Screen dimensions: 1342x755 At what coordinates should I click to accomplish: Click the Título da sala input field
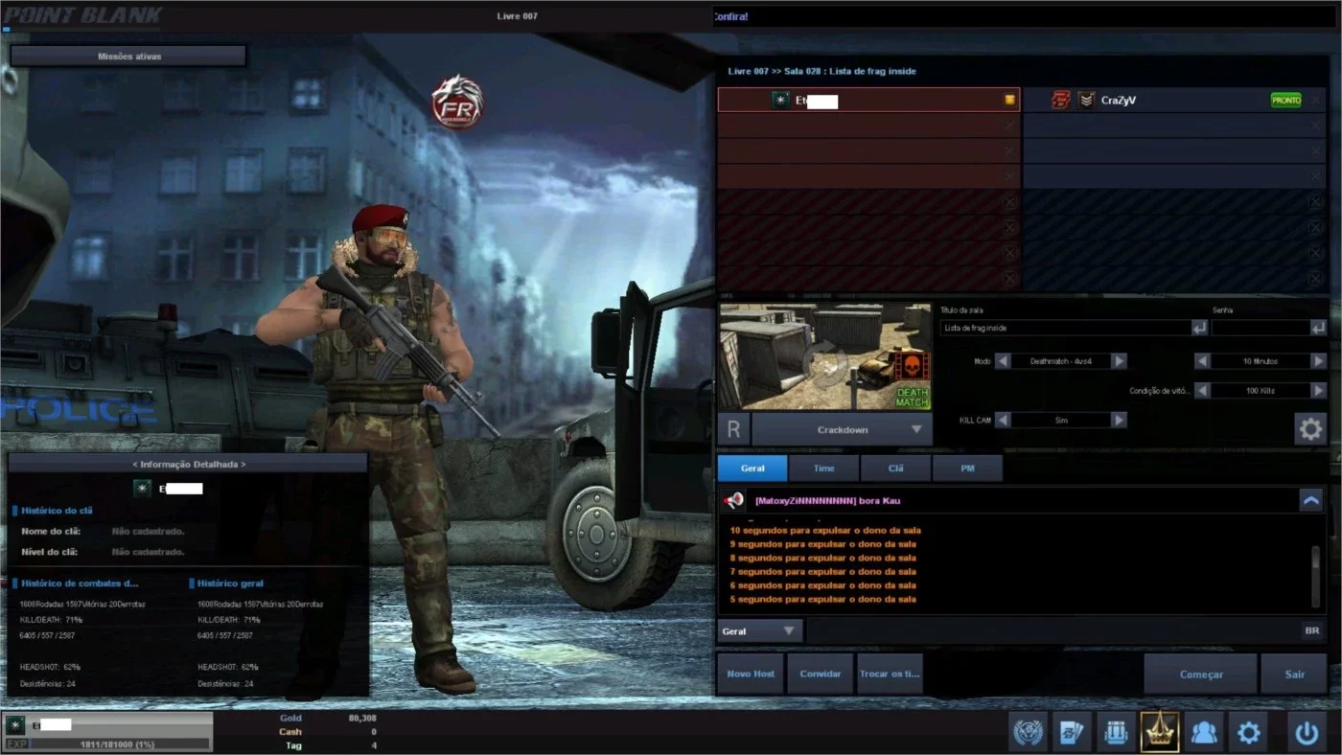pos(1065,328)
